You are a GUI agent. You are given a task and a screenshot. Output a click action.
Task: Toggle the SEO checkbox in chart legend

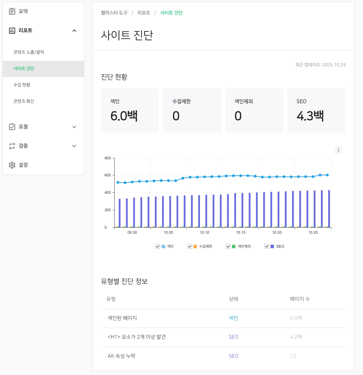(x=267, y=246)
